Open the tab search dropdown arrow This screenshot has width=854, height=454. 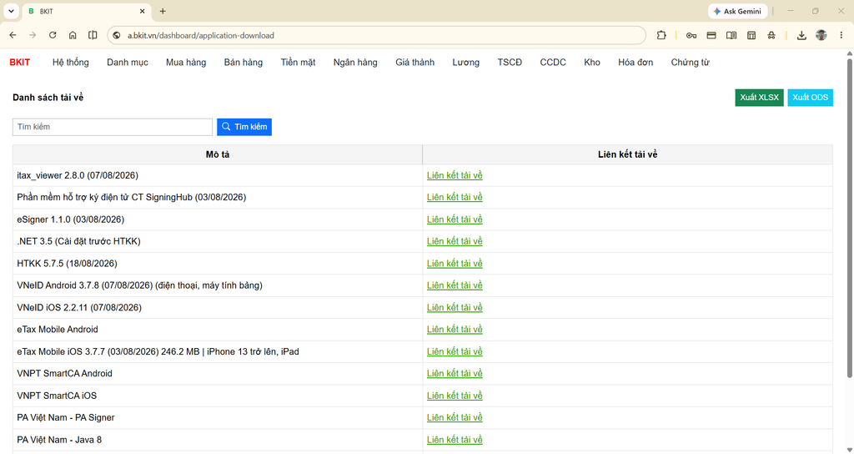[11, 12]
